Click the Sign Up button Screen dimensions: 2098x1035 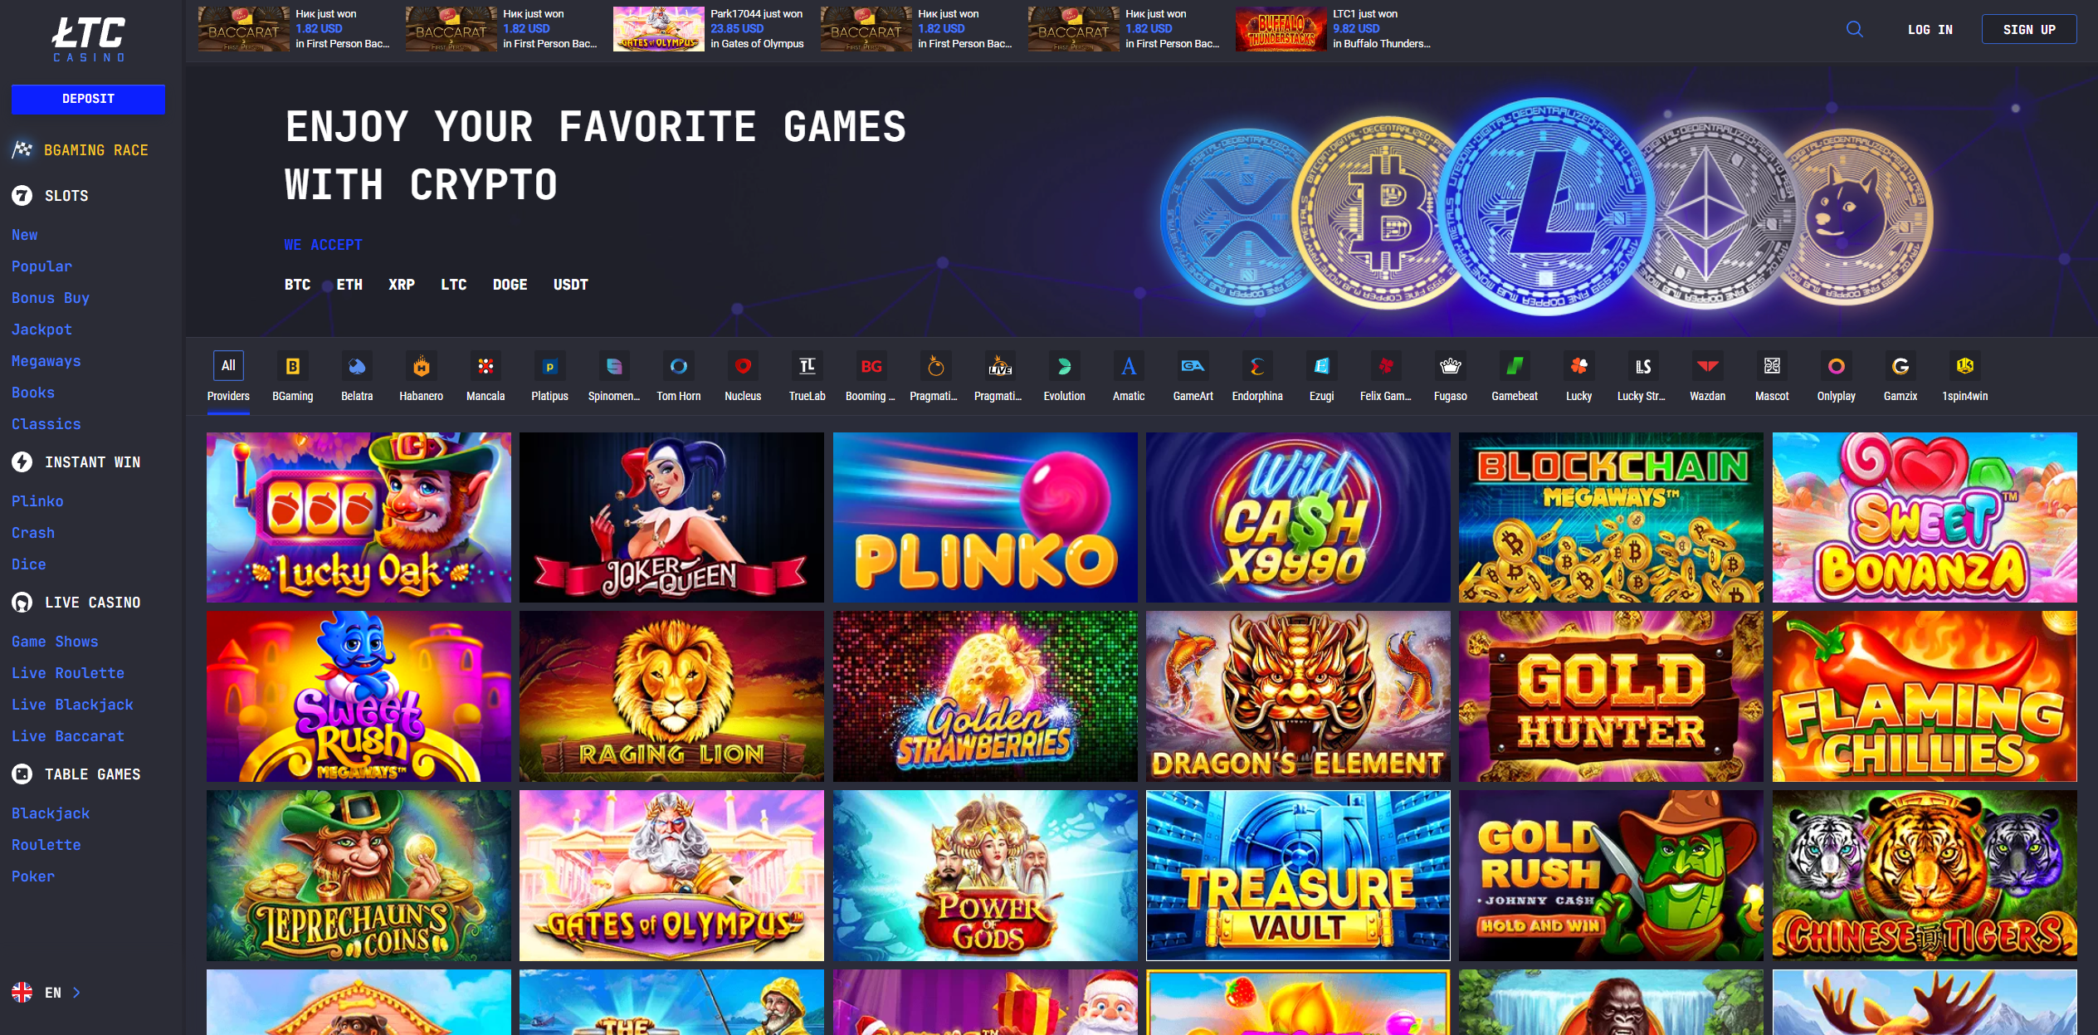coord(2029,29)
